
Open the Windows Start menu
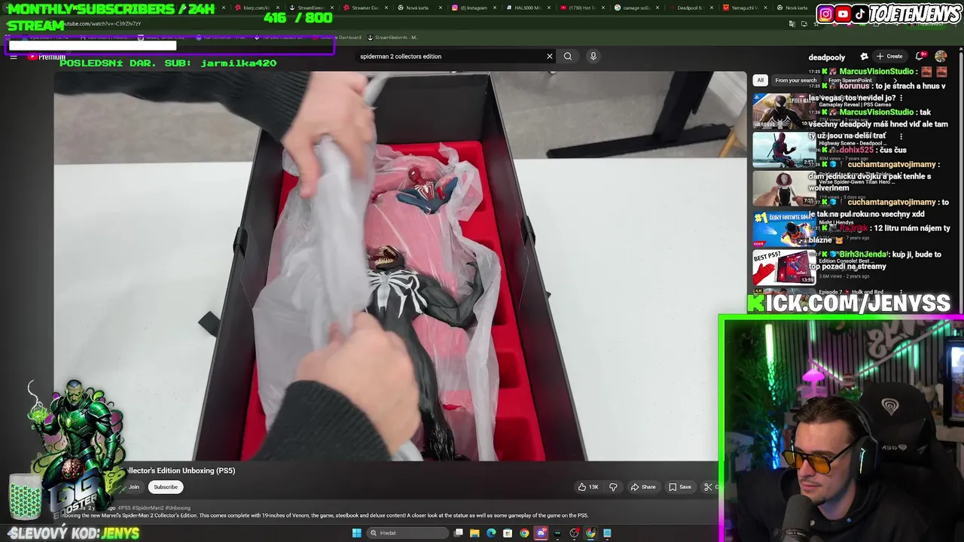click(x=356, y=533)
